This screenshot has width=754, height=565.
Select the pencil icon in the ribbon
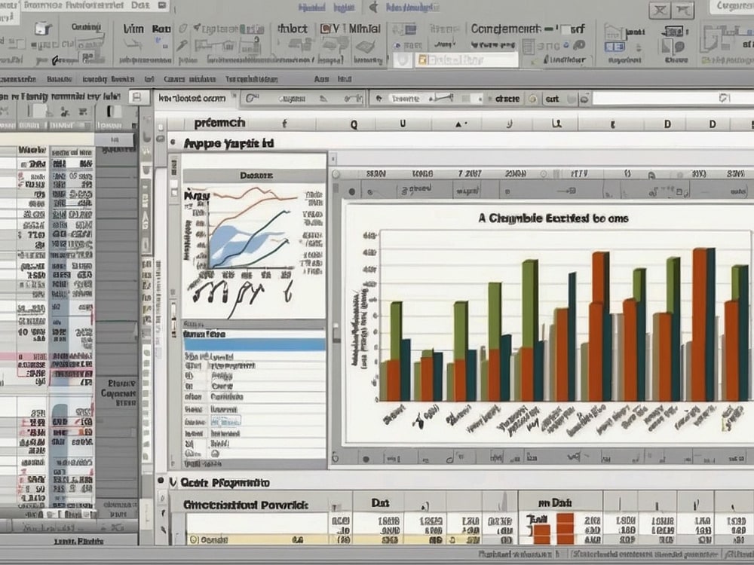click(181, 46)
